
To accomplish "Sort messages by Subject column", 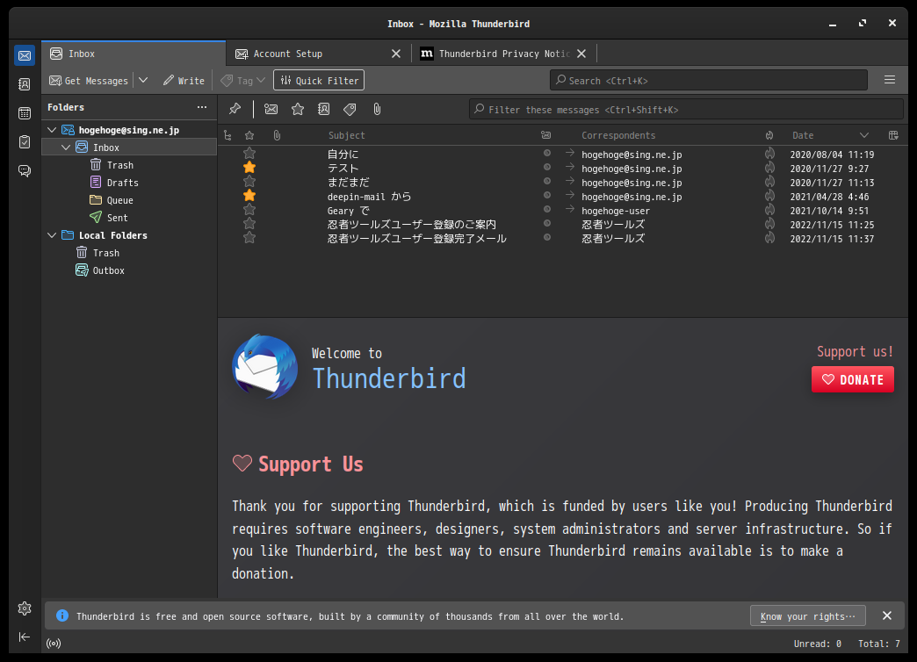I will point(347,136).
